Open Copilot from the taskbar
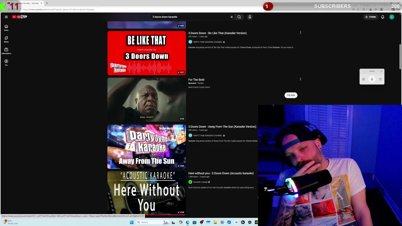Viewport: 402px width, 226px height. point(181,222)
